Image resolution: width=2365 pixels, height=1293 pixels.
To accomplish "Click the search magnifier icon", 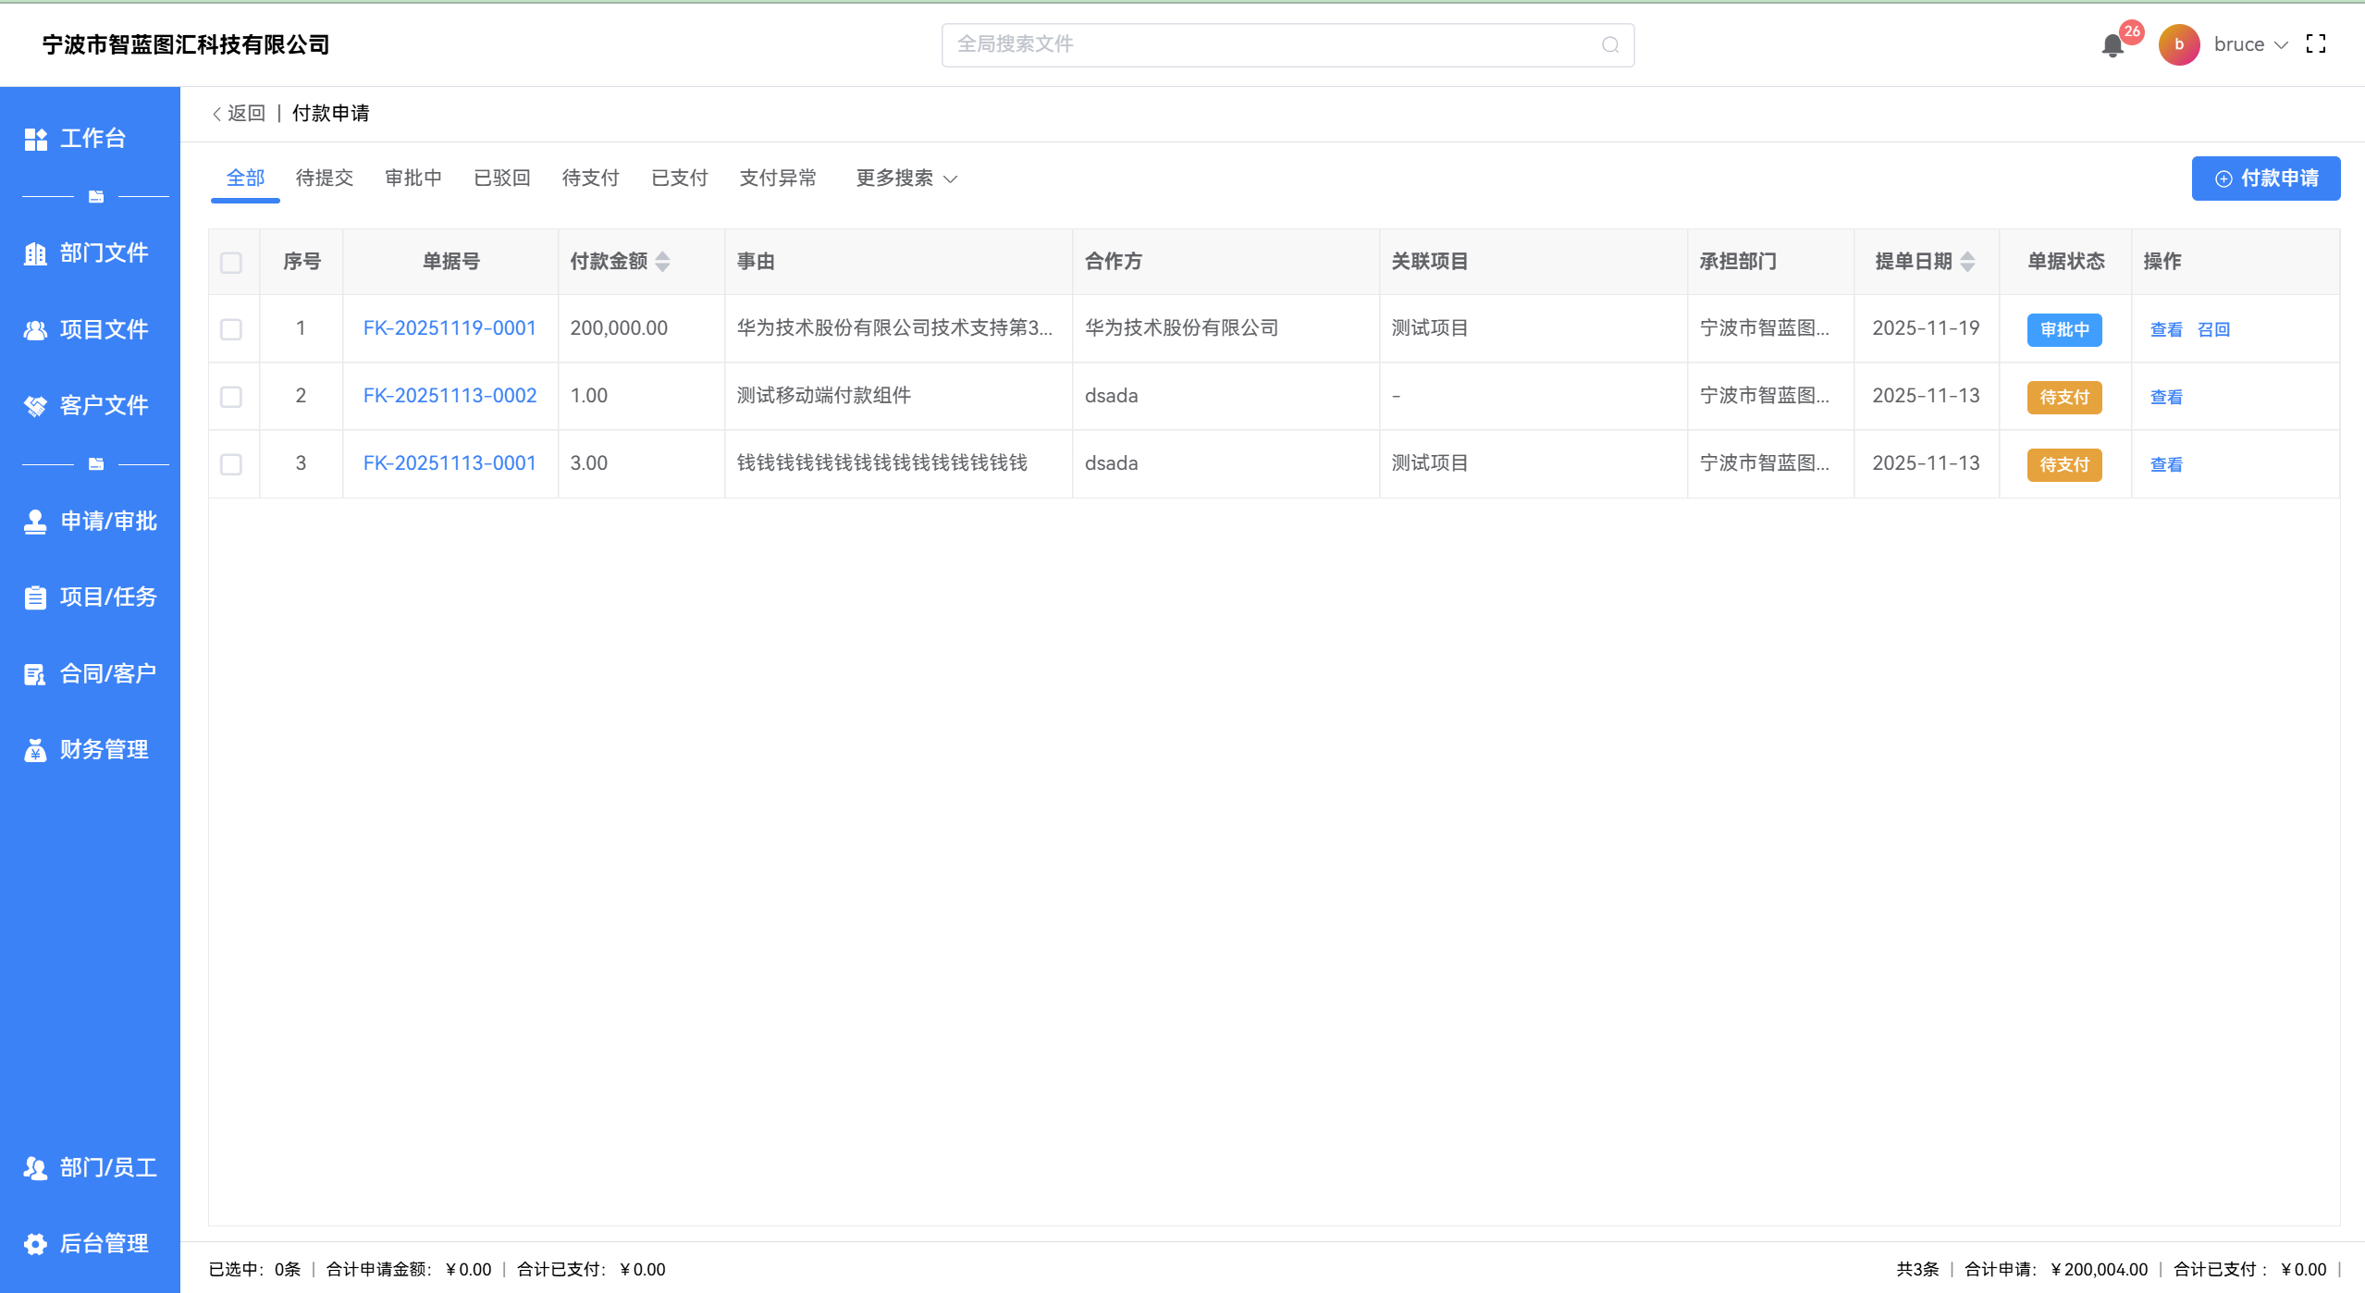I will click(1609, 45).
